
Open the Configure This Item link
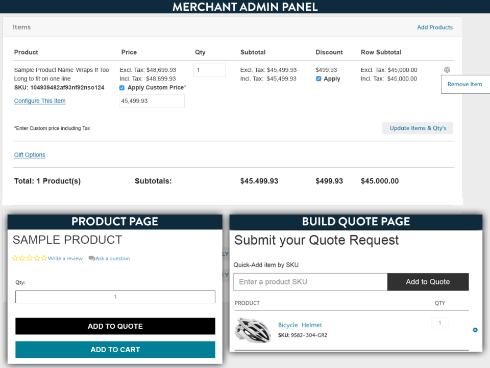click(40, 101)
